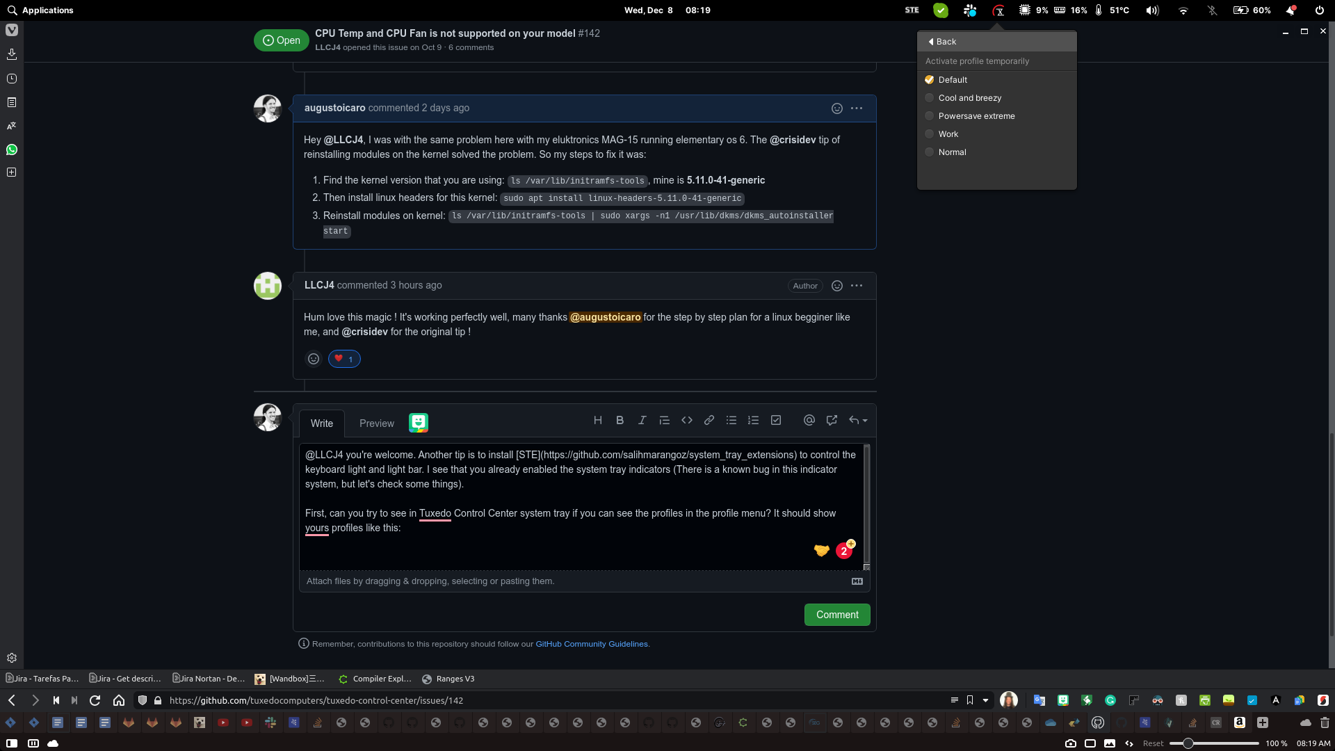Image resolution: width=1335 pixels, height=751 pixels.
Task: Submit the reply with the Comment button
Action: coord(837,615)
